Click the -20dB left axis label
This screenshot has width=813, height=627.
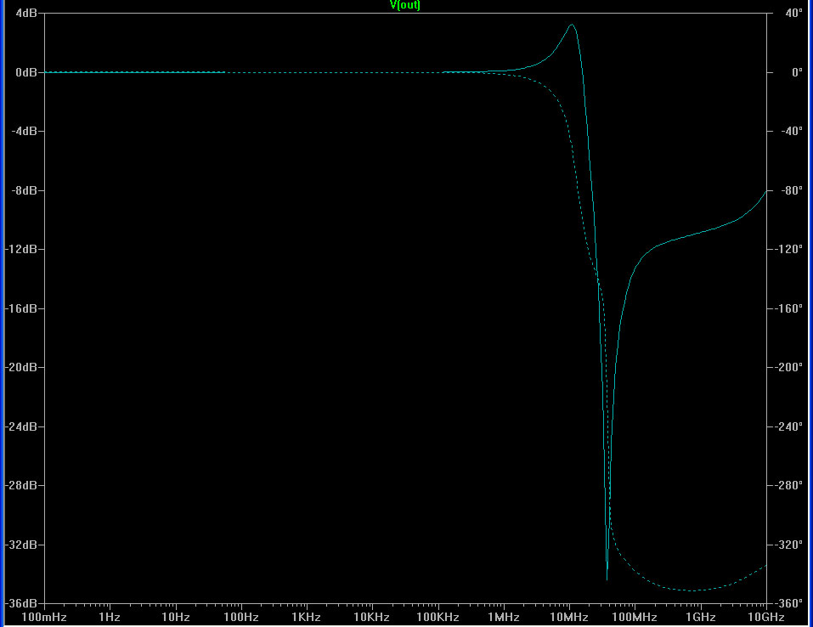(x=22, y=368)
